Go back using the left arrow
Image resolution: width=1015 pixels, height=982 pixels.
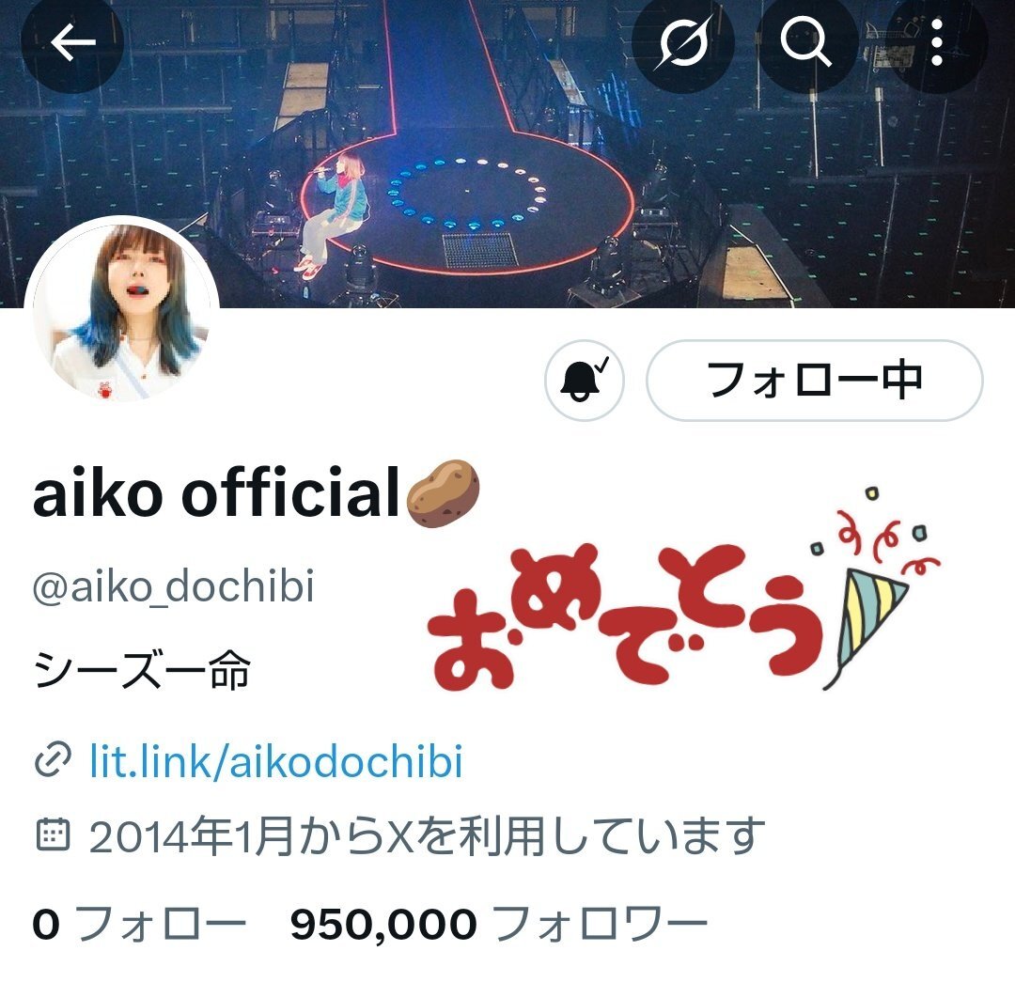[x=72, y=42]
